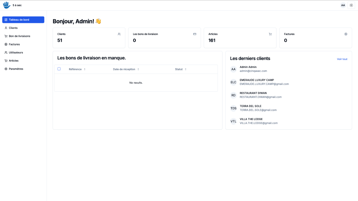Image resolution: width=358 pixels, height=201 pixels.
Task: Open Bon de livraisons sidebar item
Action: click(19, 36)
